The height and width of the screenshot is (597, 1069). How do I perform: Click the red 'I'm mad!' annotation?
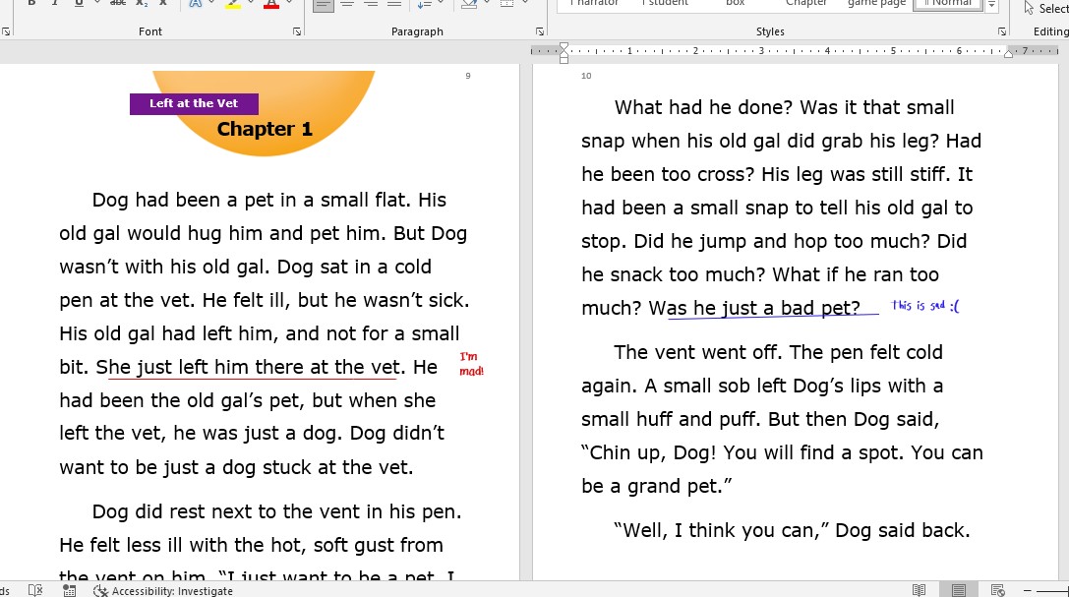pyautogui.click(x=471, y=364)
